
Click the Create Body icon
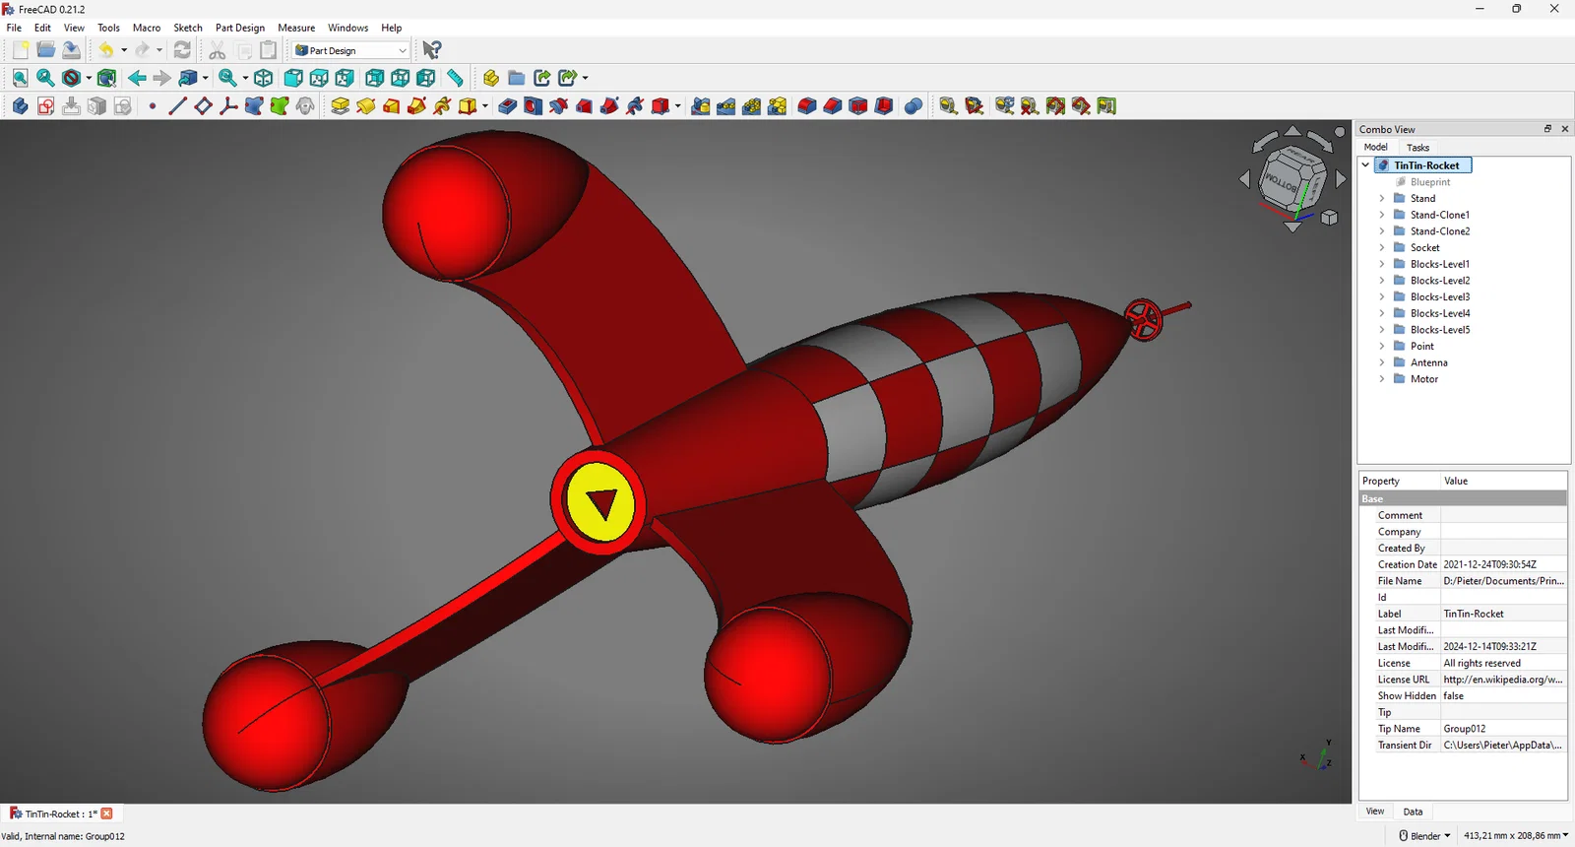(x=20, y=106)
